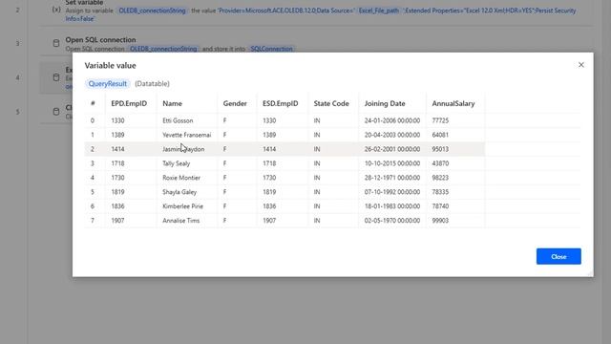Click the Excel_File_path variable in step 2
This screenshot has height=344, width=611.
click(379, 11)
